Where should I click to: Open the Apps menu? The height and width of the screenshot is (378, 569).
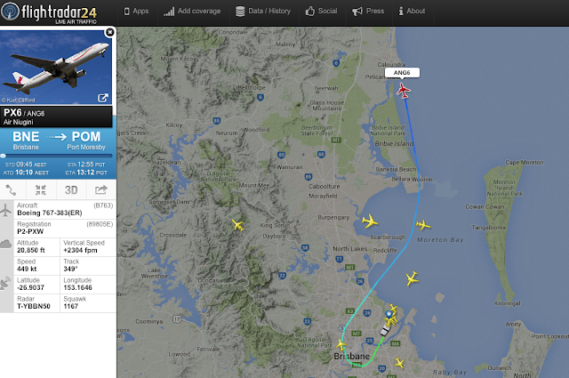[x=136, y=12]
